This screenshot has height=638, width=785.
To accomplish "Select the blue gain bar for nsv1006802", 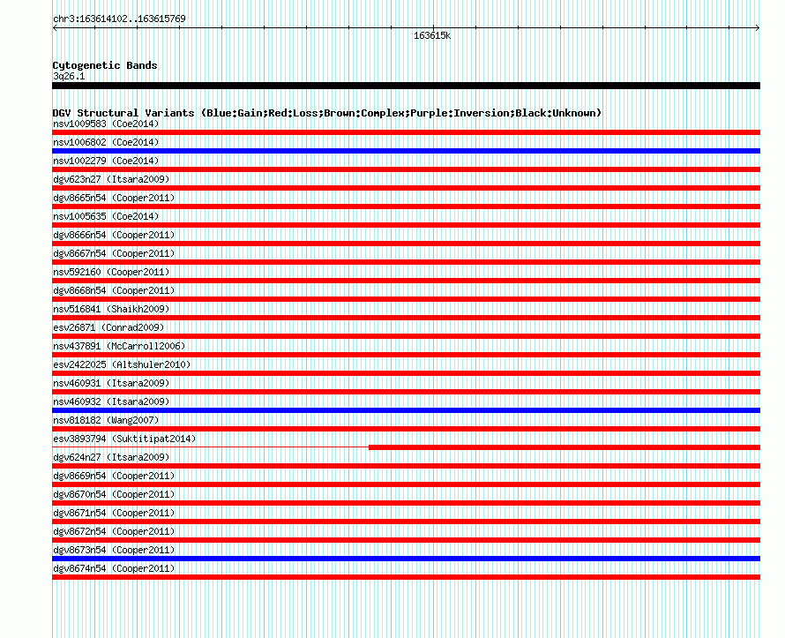I will [x=406, y=151].
